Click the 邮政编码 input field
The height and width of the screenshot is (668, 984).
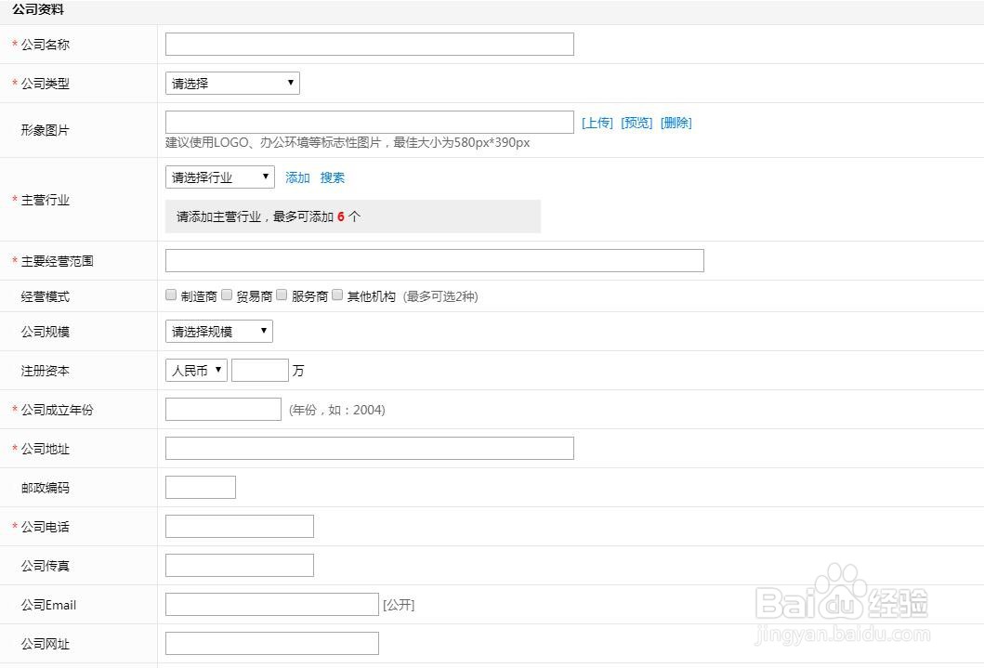pyautogui.click(x=200, y=486)
